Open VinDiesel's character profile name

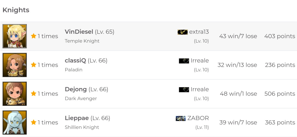tap(79, 32)
